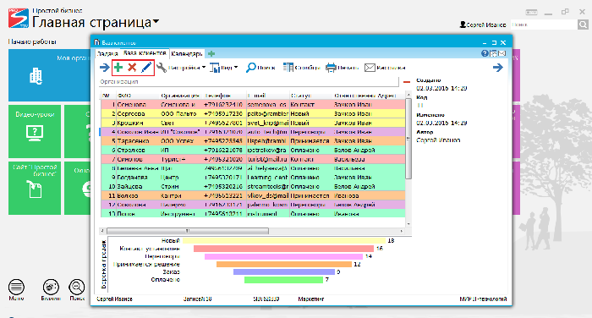Click the green Оплачено funnel bar
Screen dimensions: 592x318
pyautogui.click(x=283, y=280)
